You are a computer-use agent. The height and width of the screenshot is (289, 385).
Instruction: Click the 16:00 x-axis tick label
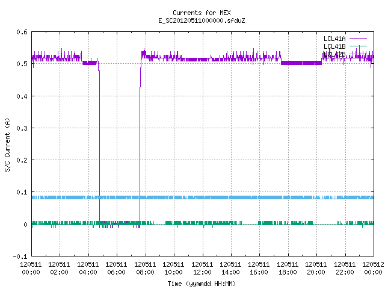pos(259,272)
